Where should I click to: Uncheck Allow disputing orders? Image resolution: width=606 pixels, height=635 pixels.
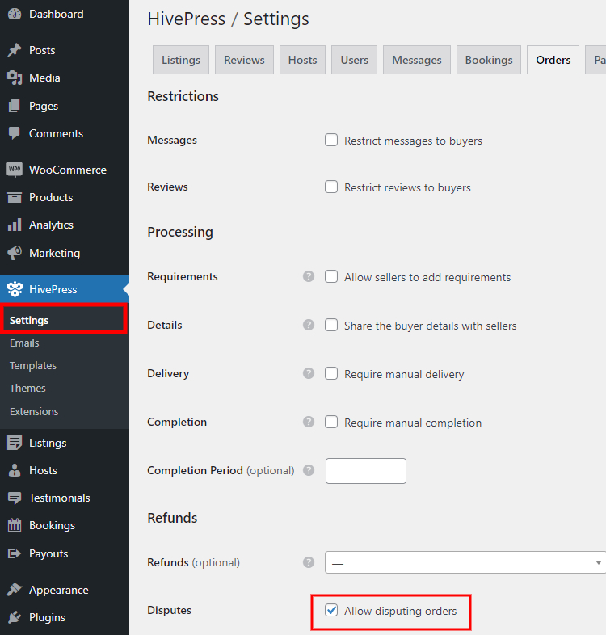pos(331,610)
